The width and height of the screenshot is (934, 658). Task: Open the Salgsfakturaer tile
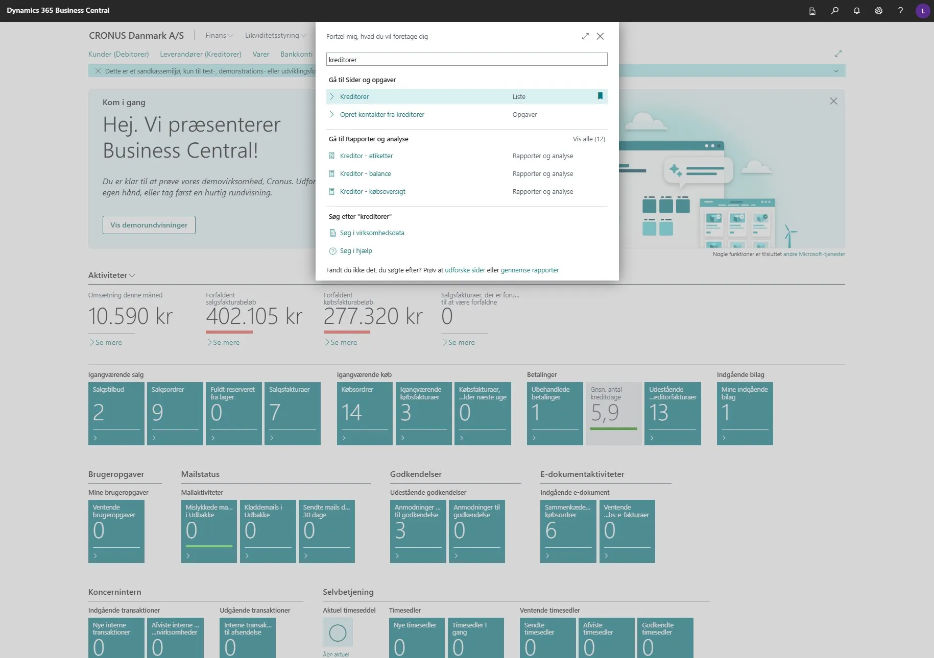(293, 414)
